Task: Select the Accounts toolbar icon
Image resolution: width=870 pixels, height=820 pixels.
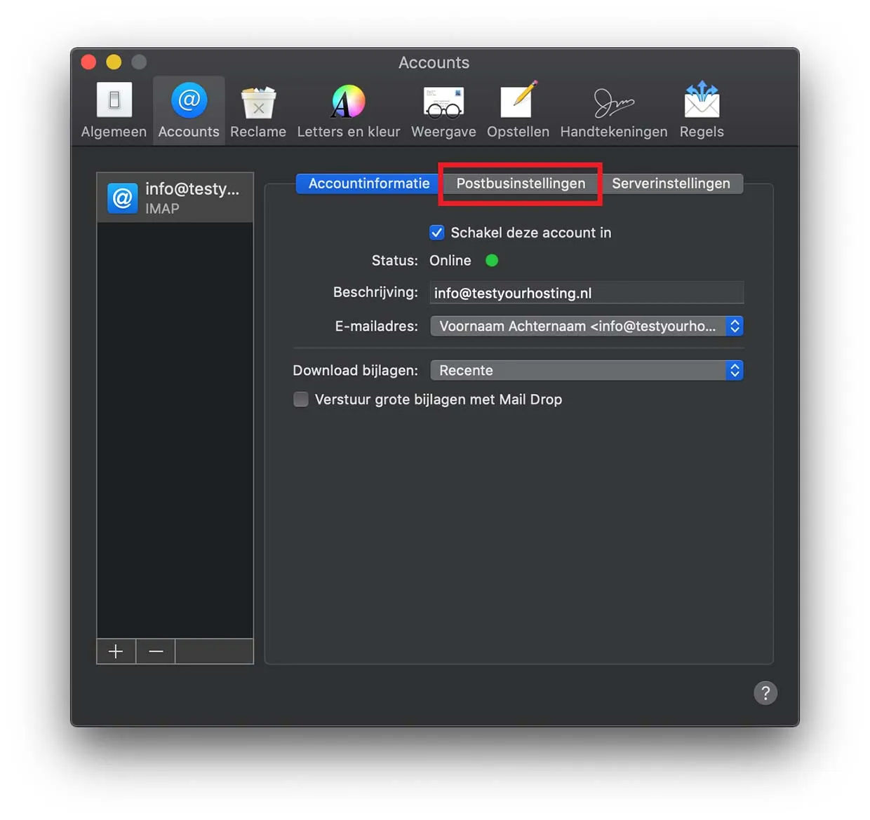Action: click(x=188, y=110)
